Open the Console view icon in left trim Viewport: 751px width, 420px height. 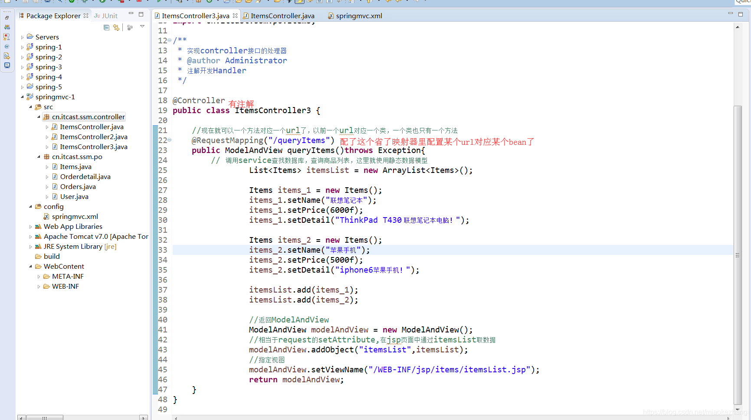pyautogui.click(x=7, y=65)
